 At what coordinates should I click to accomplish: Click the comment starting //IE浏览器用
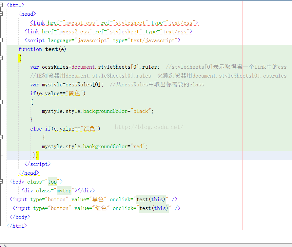coord(159,76)
